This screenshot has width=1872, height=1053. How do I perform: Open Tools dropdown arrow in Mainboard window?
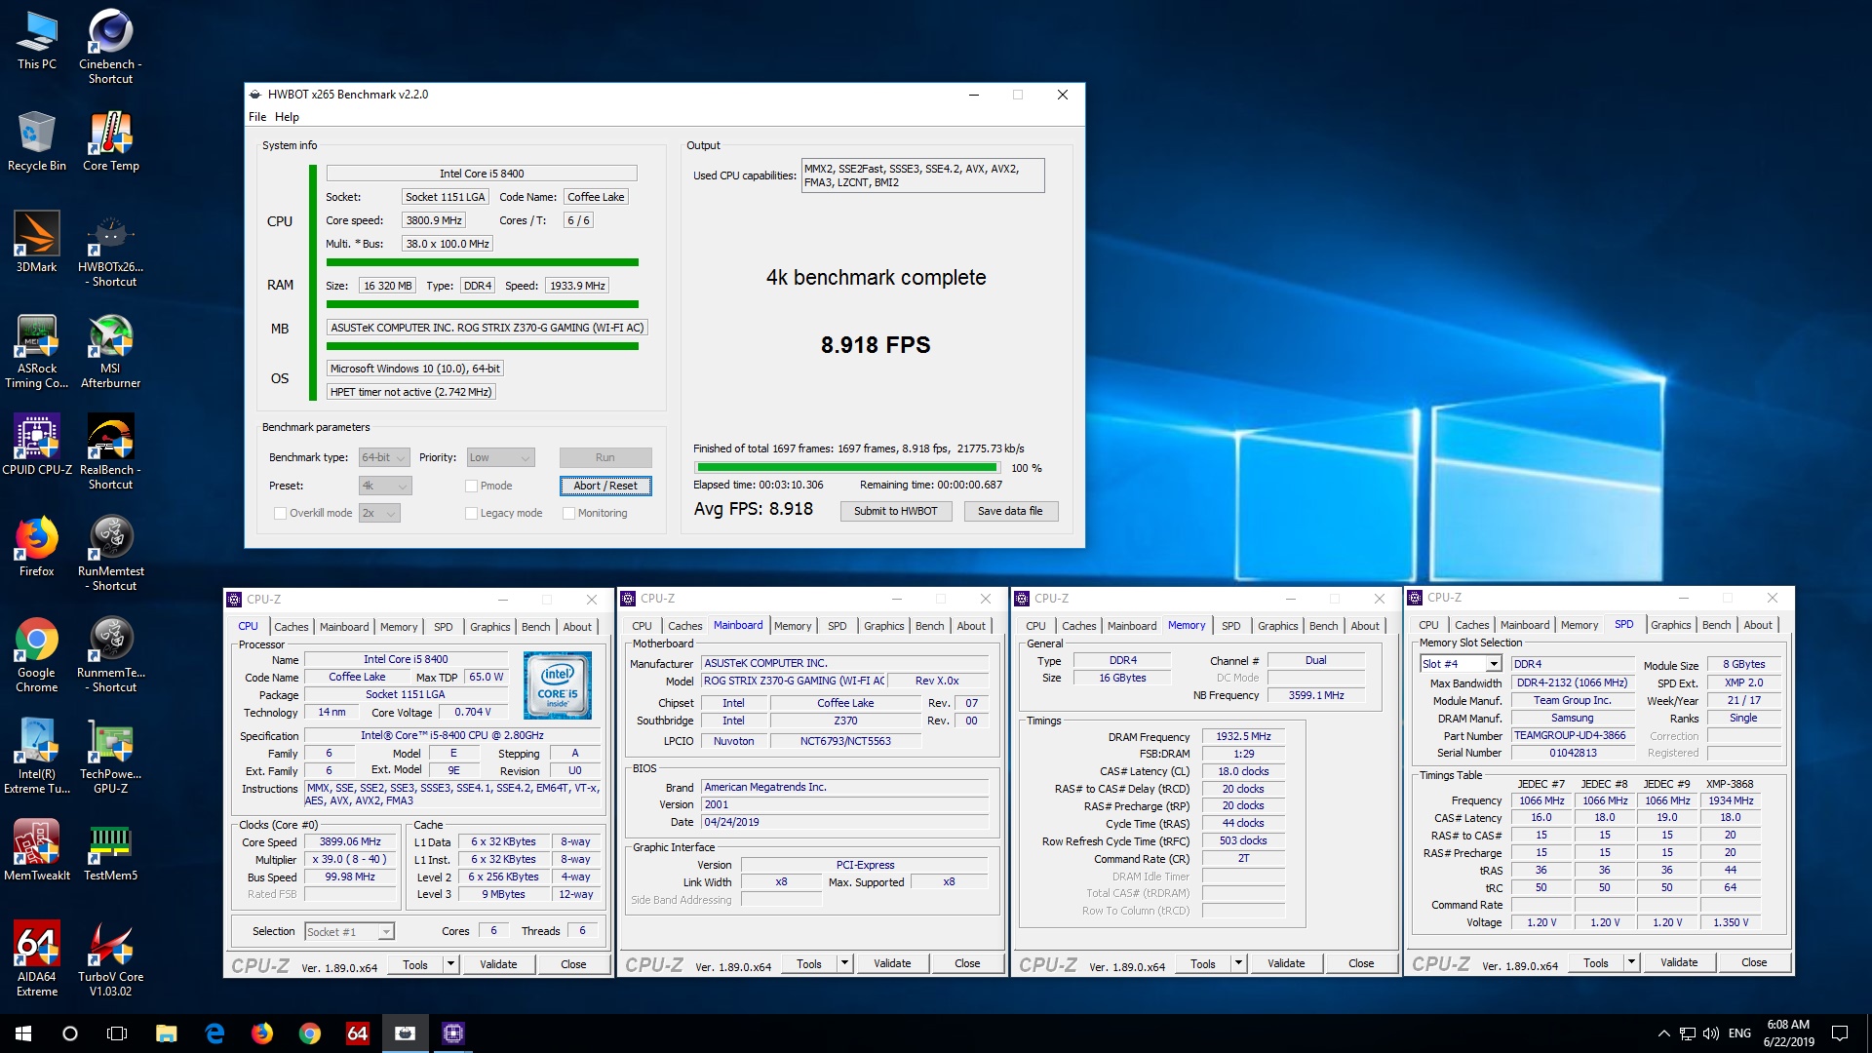tap(844, 963)
